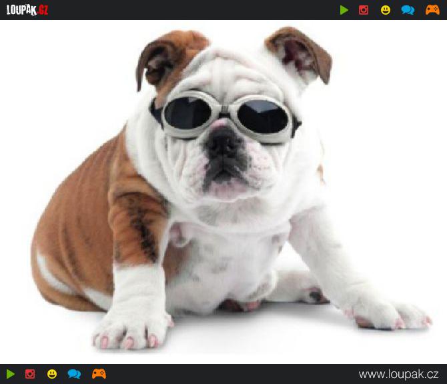The image size is (447, 384).
Task: Click the LOUPAK.CZ logo in header
Action: (x=27, y=10)
